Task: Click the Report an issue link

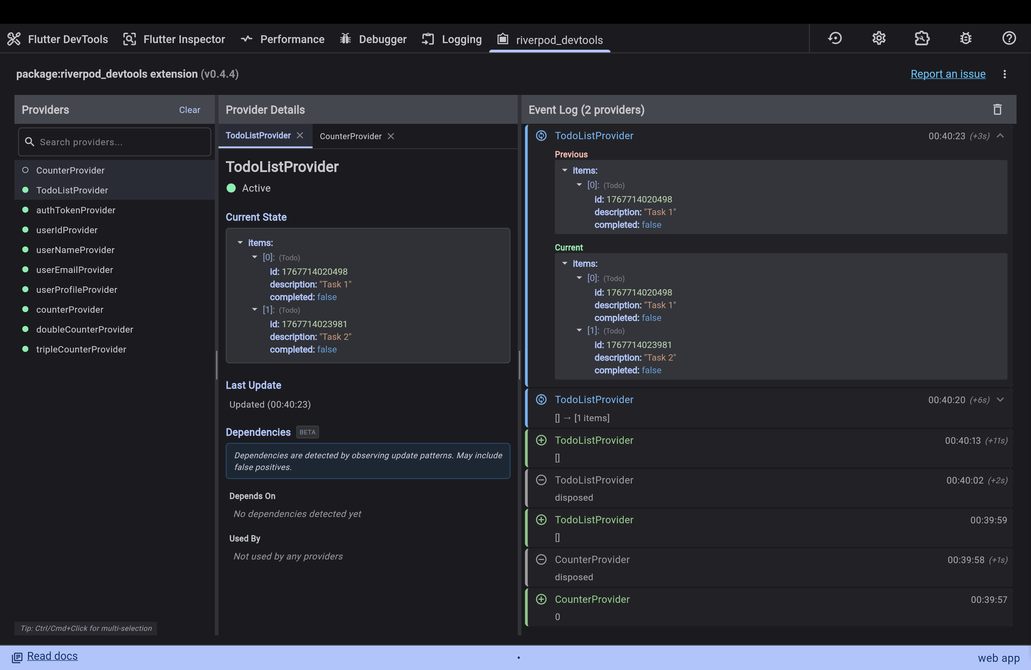Action: point(948,74)
